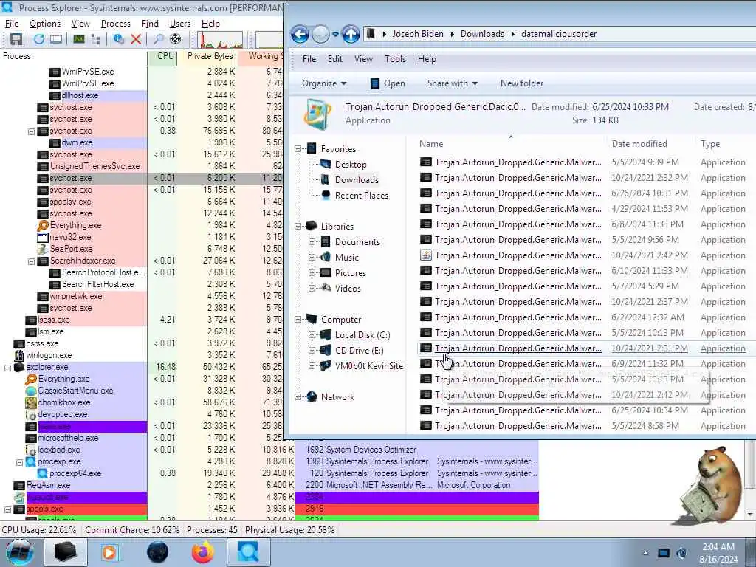The image size is (756, 567).
Task: Select file modified 5/5/2024 9:39 PM
Action: 583,162
